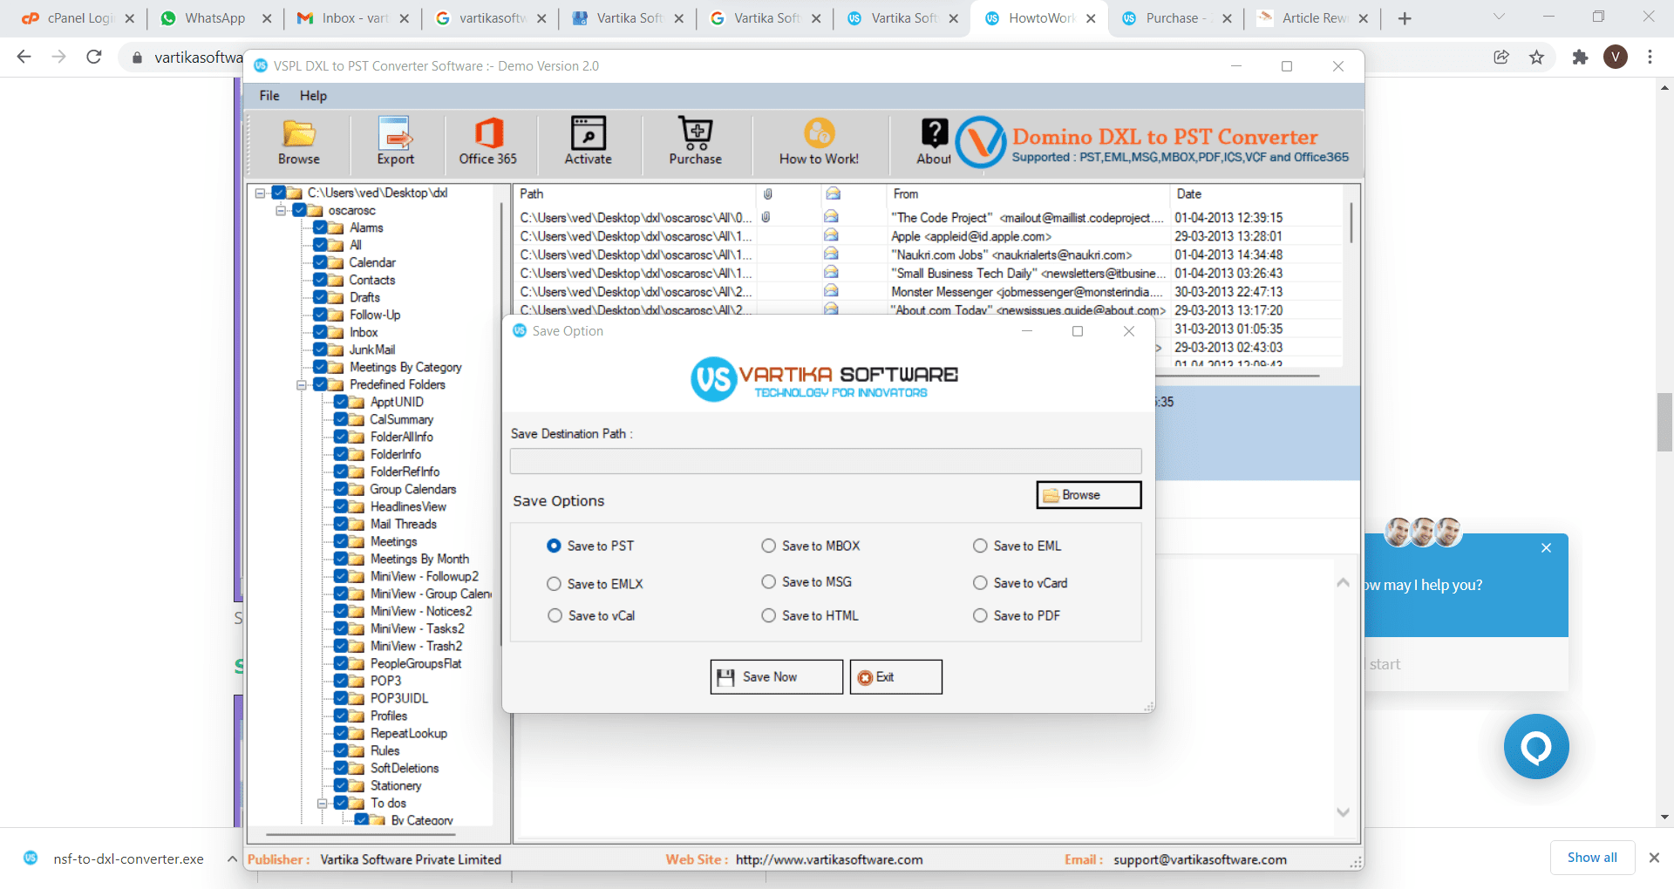Click the browser extensions puzzle icon
1674x889 pixels.
(x=1580, y=57)
